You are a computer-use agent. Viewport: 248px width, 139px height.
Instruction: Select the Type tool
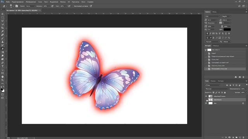click(x=2, y=66)
